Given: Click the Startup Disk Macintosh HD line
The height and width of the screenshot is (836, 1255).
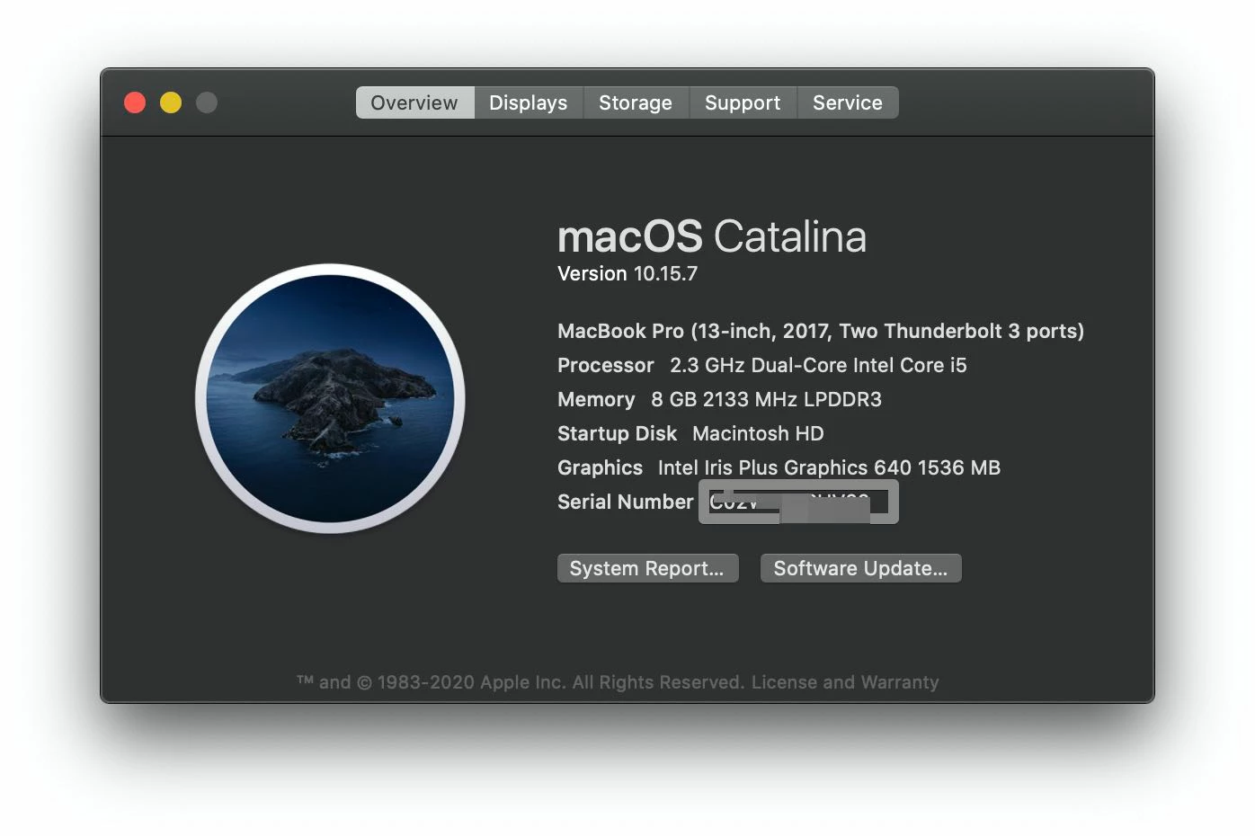Looking at the screenshot, I should pyautogui.click(x=690, y=433).
